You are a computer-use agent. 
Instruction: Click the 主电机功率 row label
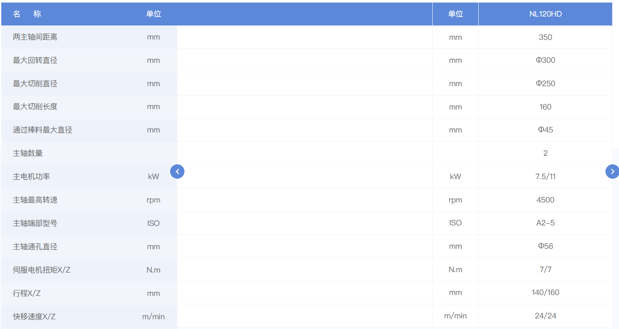pyautogui.click(x=31, y=176)
